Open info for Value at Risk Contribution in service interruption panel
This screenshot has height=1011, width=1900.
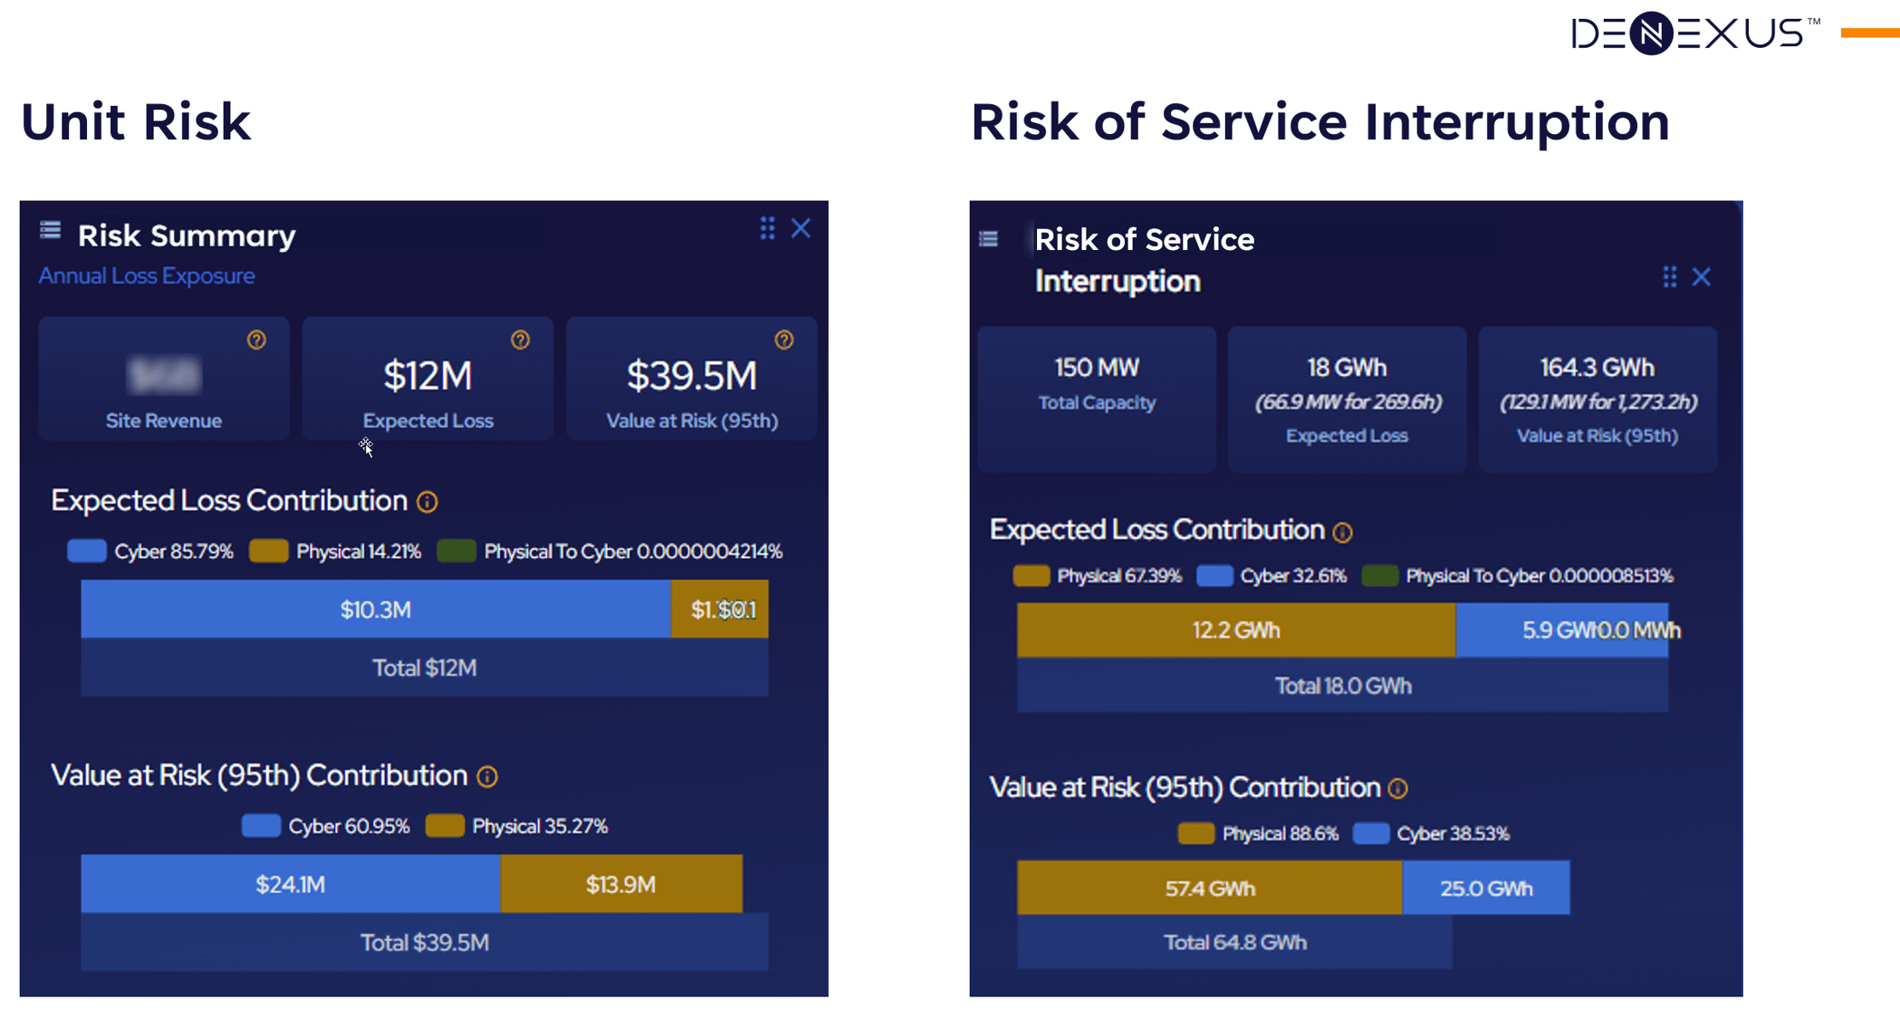(1398, 788)
